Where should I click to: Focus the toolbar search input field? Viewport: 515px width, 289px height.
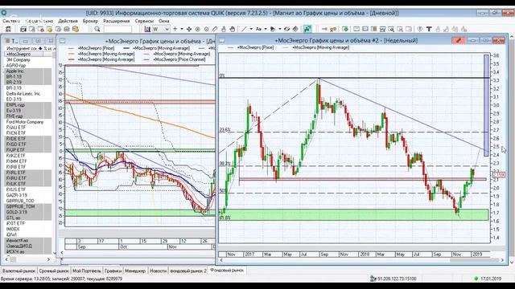click(117, 29)
